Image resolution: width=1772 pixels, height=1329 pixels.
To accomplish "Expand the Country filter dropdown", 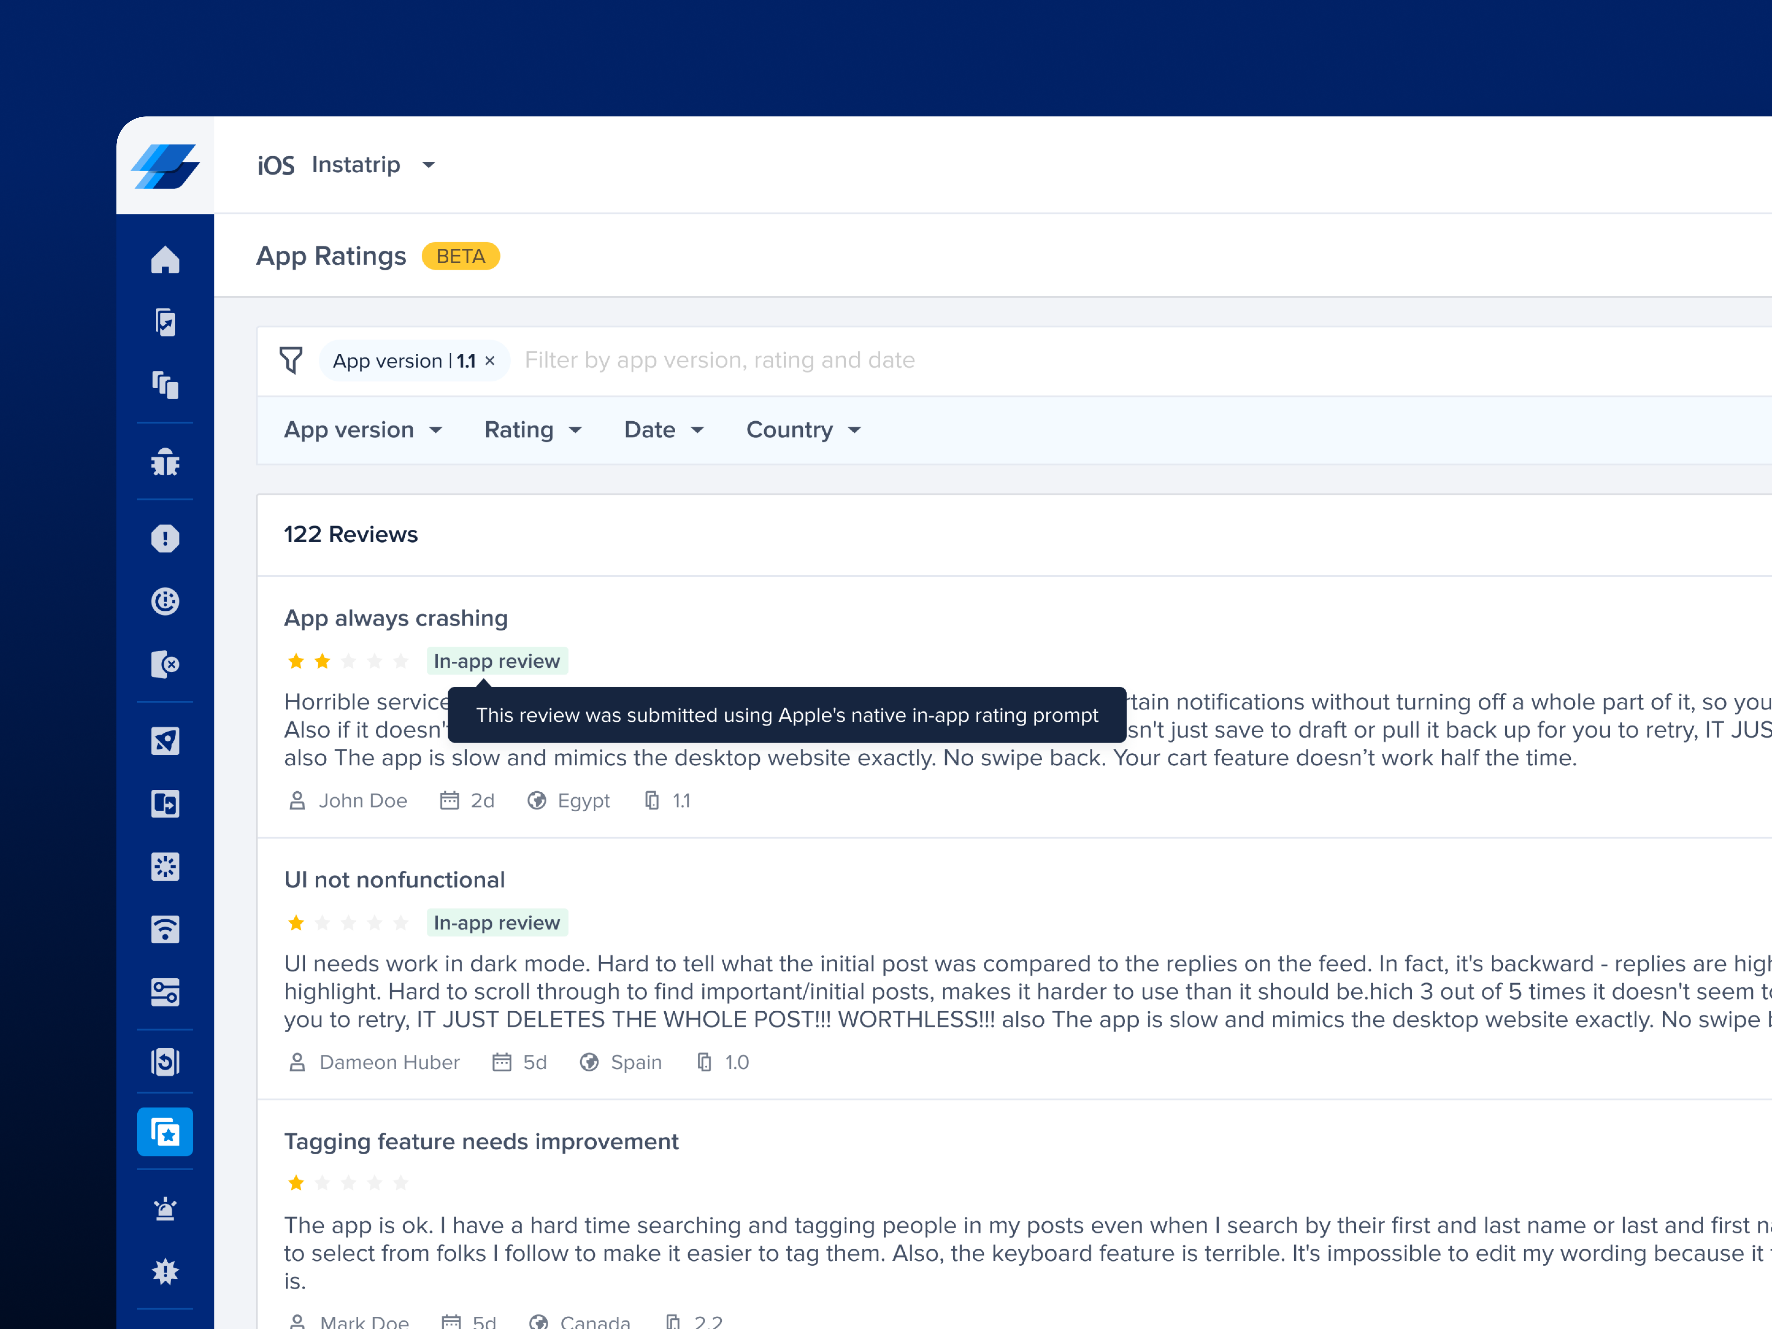I will pos(803,429).
